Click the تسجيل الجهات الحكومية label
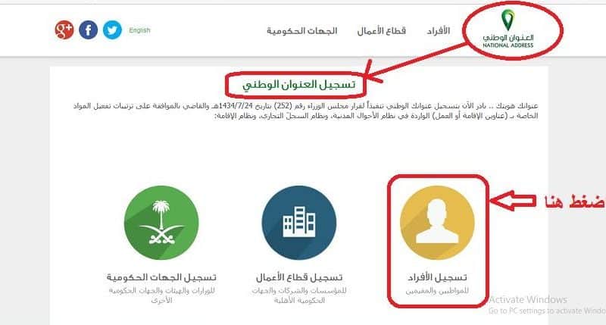The width and height of the screenshot is (606, 325). tap(161, 277)
